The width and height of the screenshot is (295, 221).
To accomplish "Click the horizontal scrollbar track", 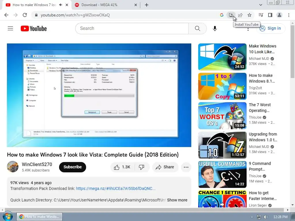I will [x=144, y=210].
